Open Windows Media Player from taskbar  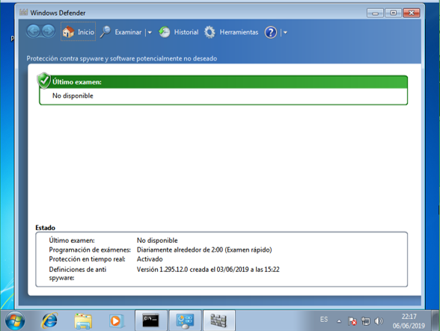click(x=116, y=321)
